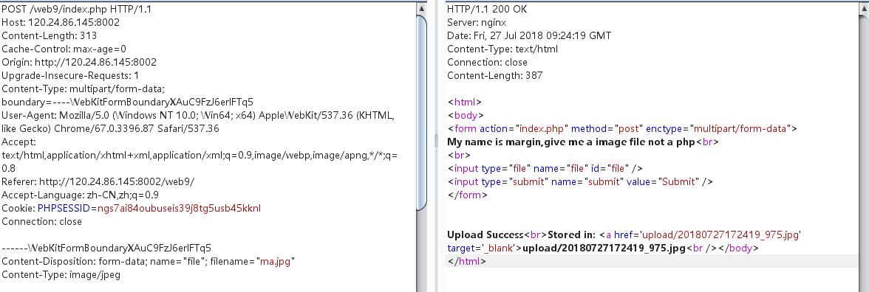Click the target='_blank' upload path line
Image resolution: width=869 pixels, height=292 pixels.
pyautogui.click(x=603, y=248)
